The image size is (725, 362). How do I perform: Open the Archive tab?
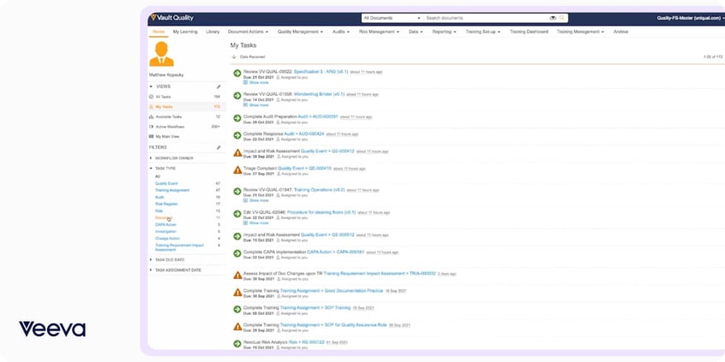pos(620,32)
